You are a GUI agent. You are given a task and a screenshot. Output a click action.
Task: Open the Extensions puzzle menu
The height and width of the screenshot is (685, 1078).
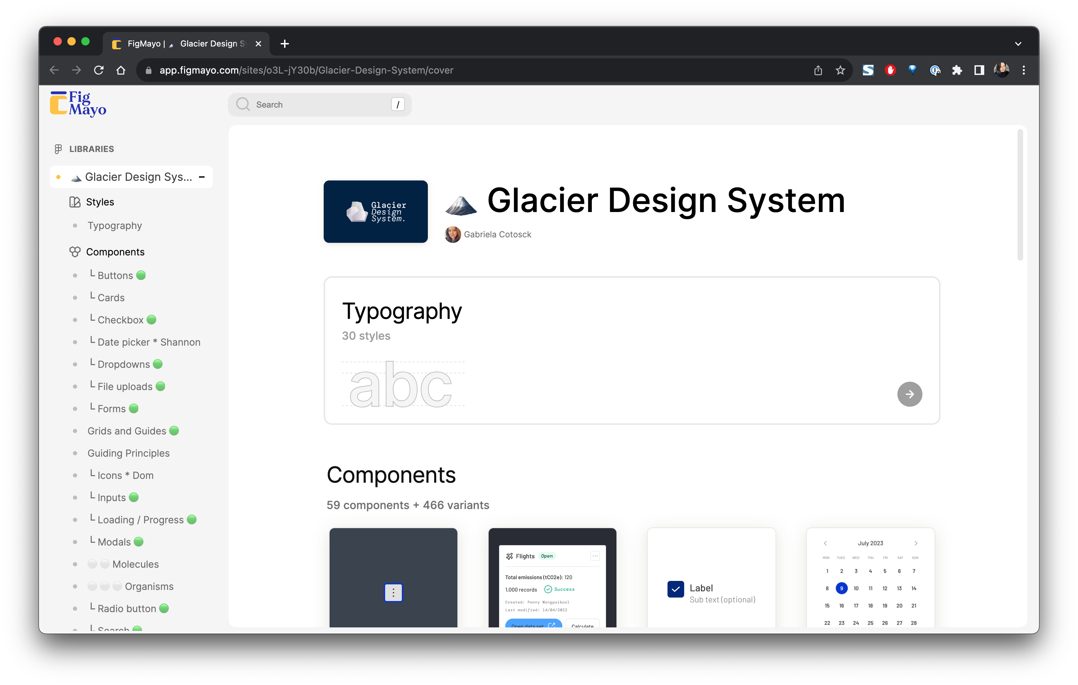(957, 70)
